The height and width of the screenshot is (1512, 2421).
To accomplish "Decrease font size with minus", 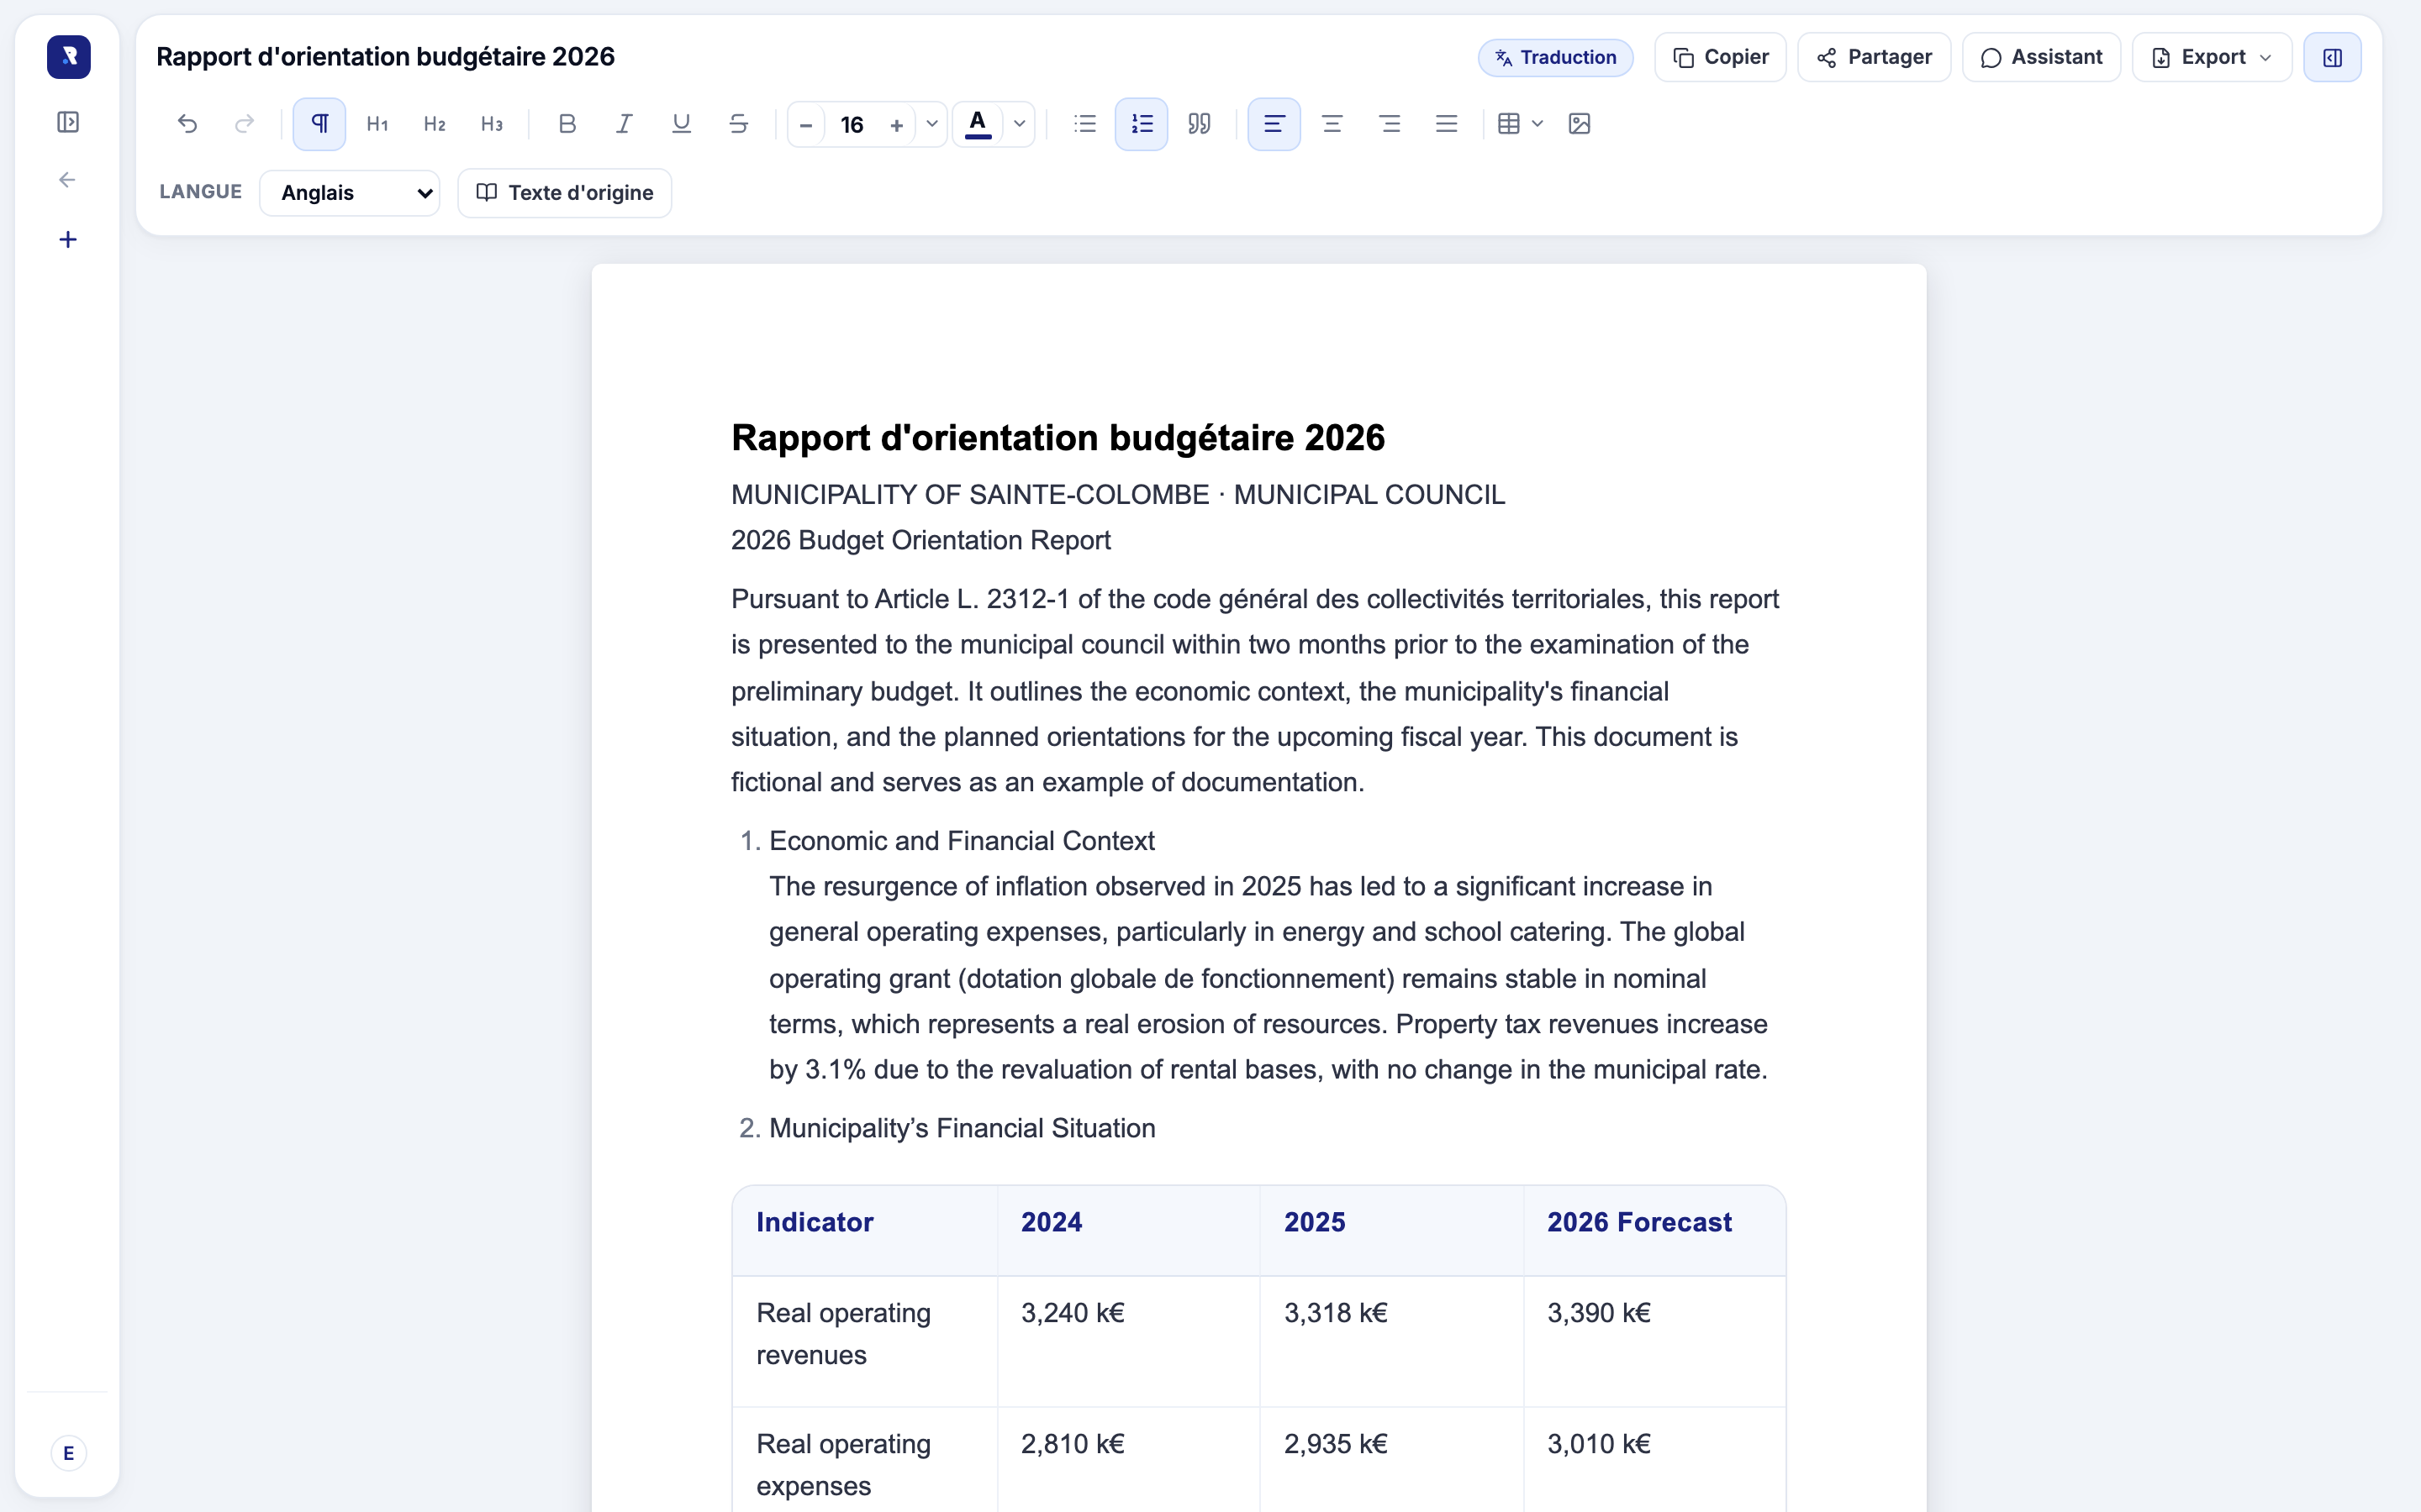I will [806, 125].
